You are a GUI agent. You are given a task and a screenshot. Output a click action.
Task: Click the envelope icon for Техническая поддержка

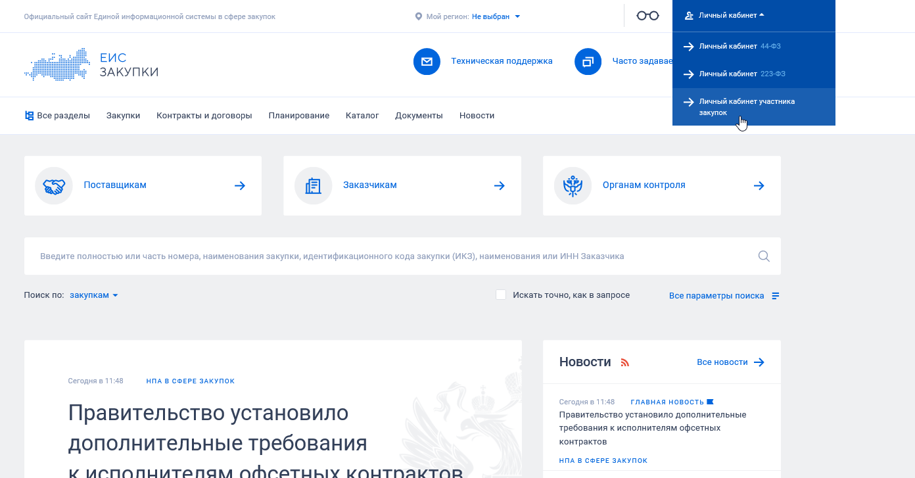(x=427, y=61)
